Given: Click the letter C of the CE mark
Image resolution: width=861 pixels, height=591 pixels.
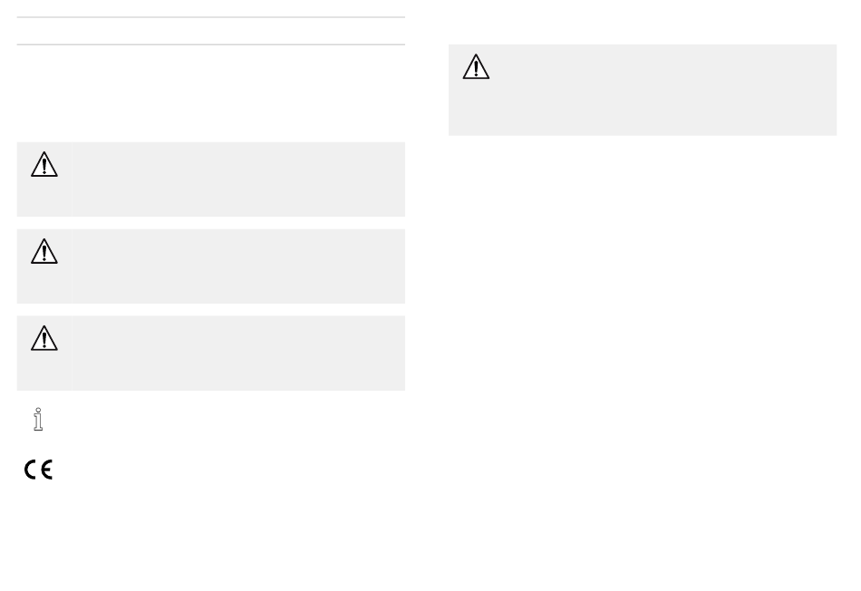Looking at the screenshot, I should [x=30, y=470].
